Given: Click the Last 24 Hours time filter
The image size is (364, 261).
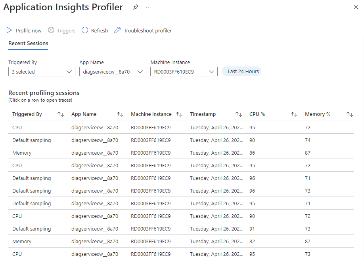Looking at the screenshot, I should [241, 72].
